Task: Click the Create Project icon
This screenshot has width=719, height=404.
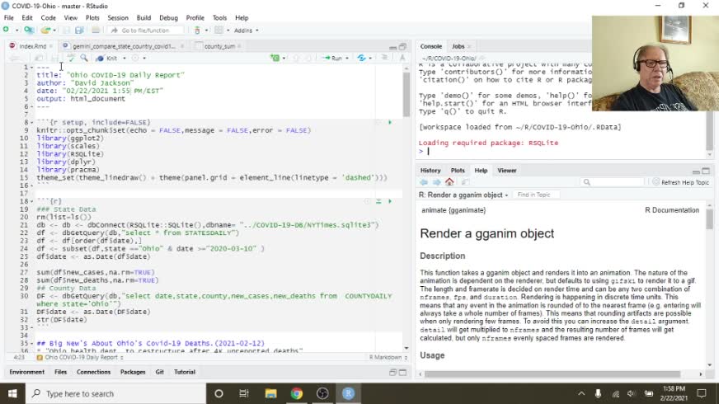Action: tap(29, 30)
